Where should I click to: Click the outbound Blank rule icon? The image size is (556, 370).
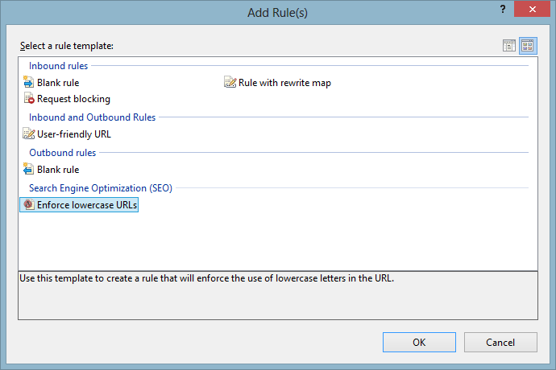point(29,170)
